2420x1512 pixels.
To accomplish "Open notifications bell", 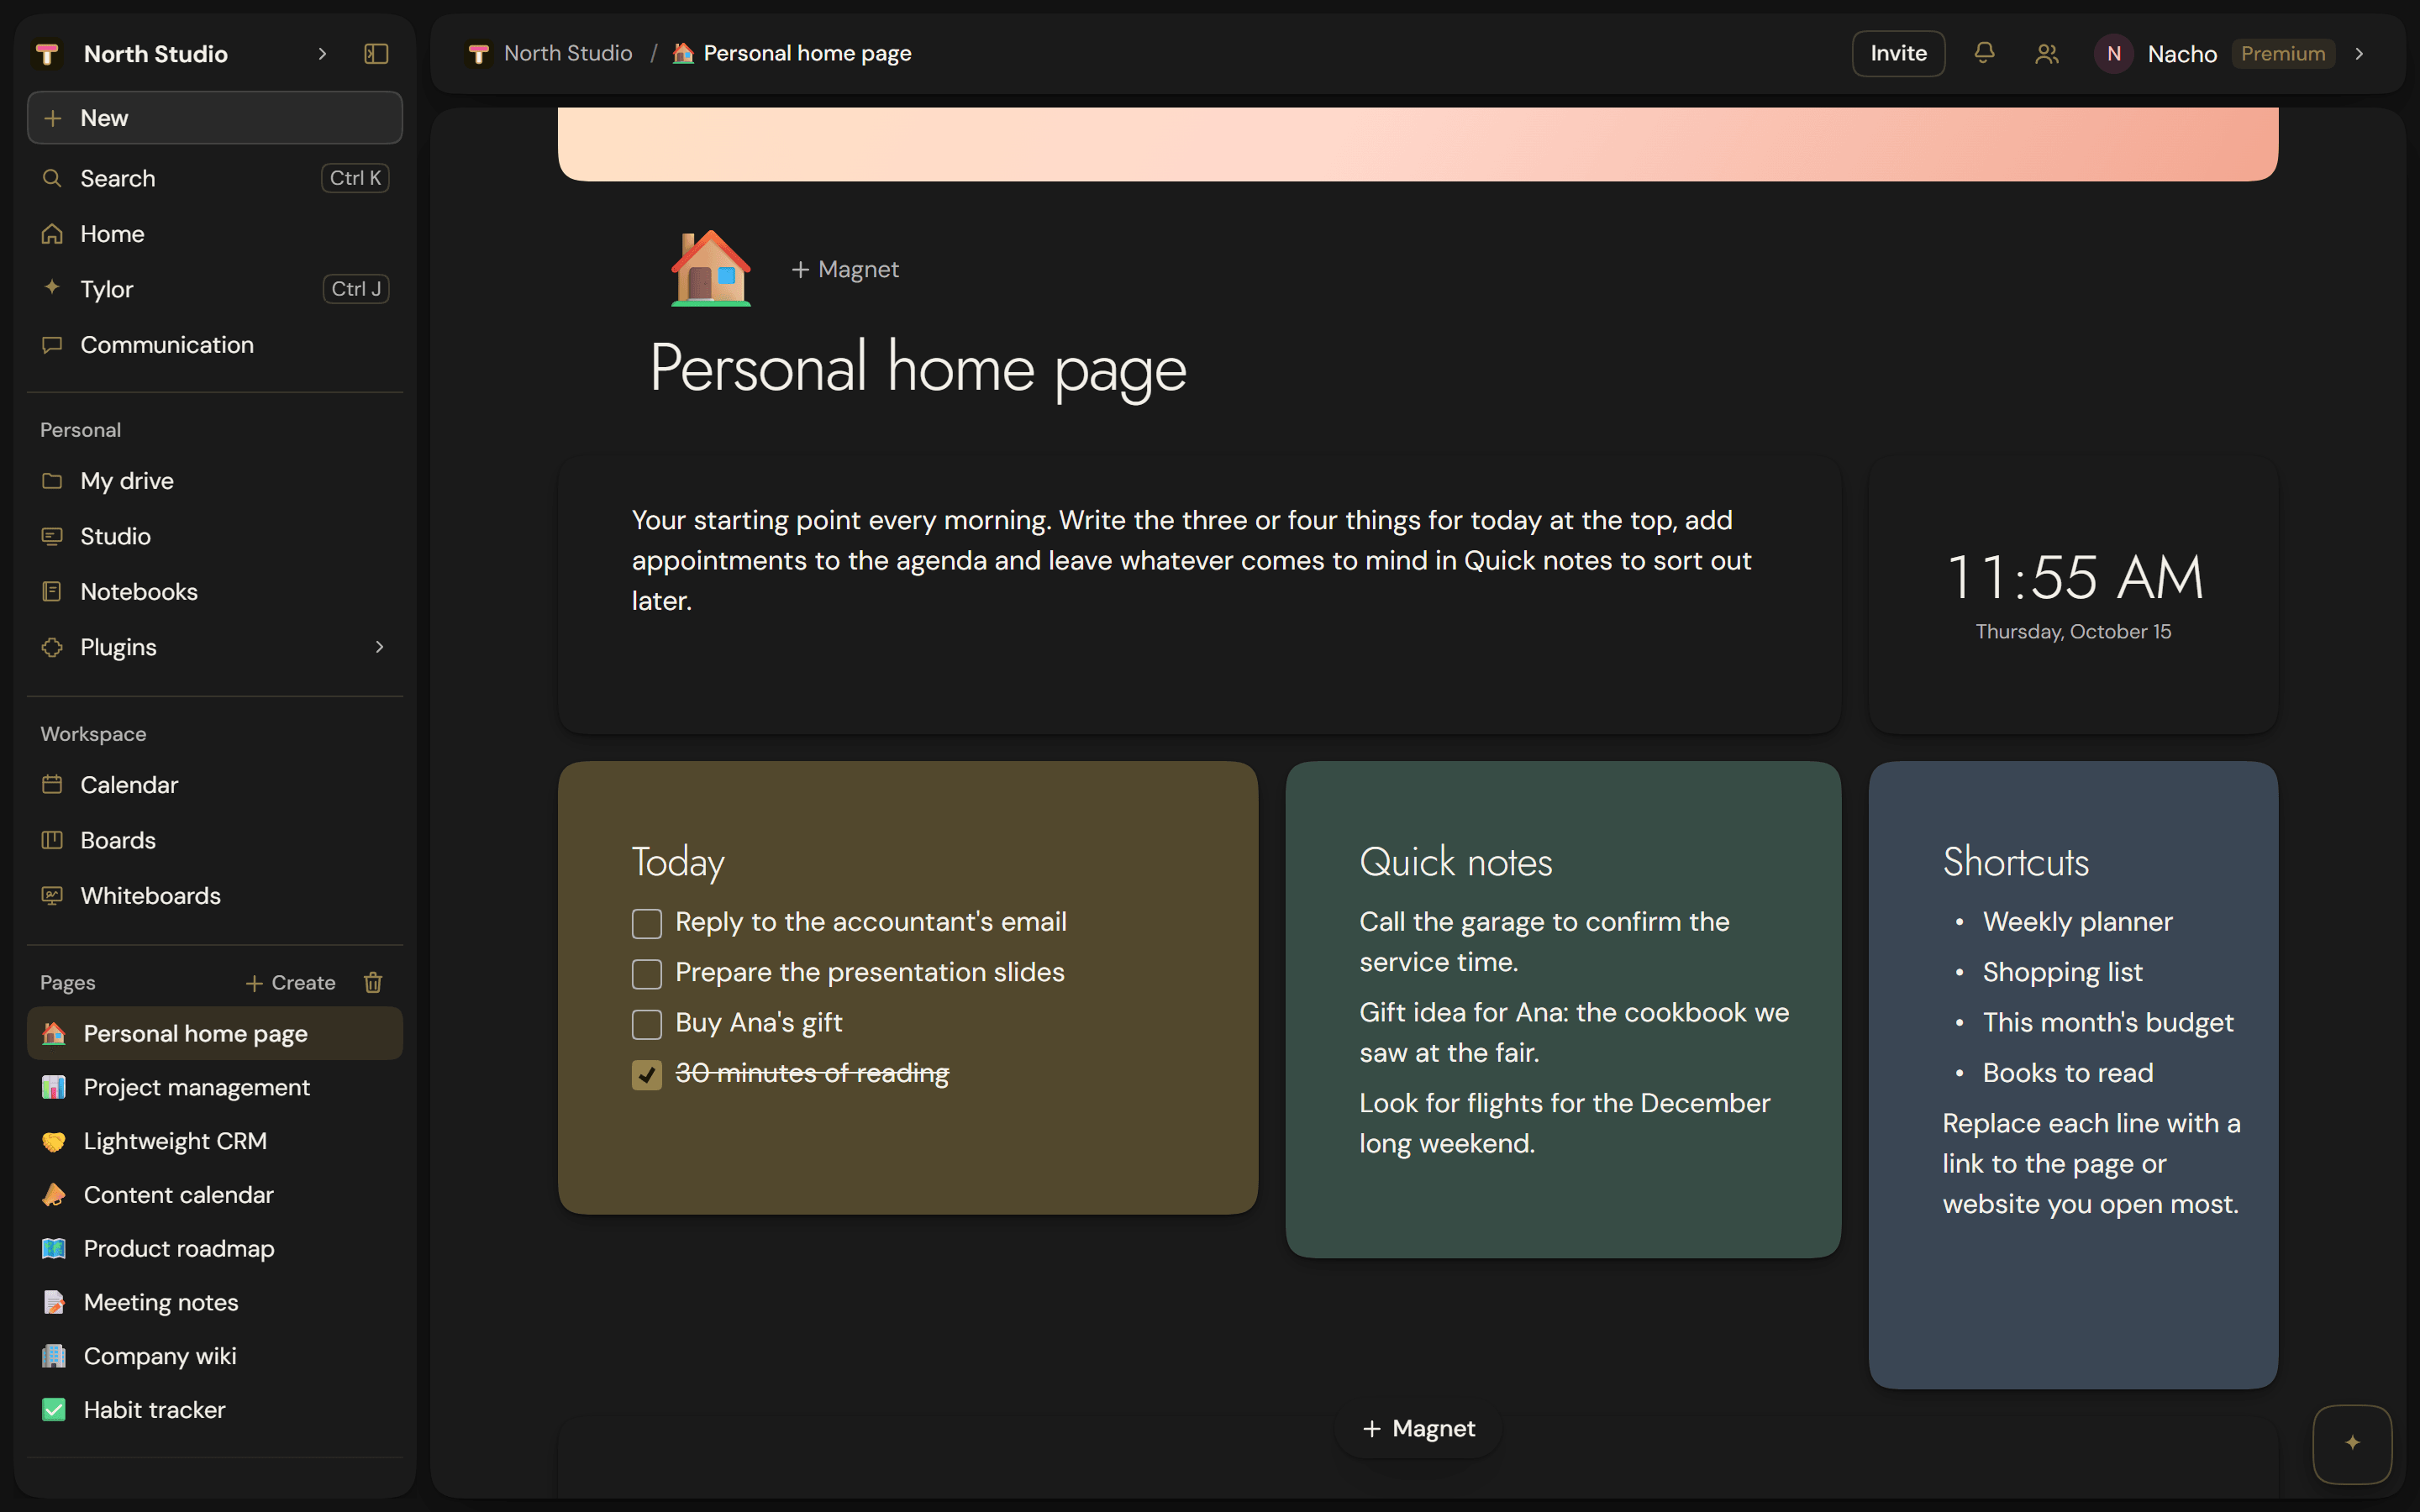I will [x=1984, y=53].
